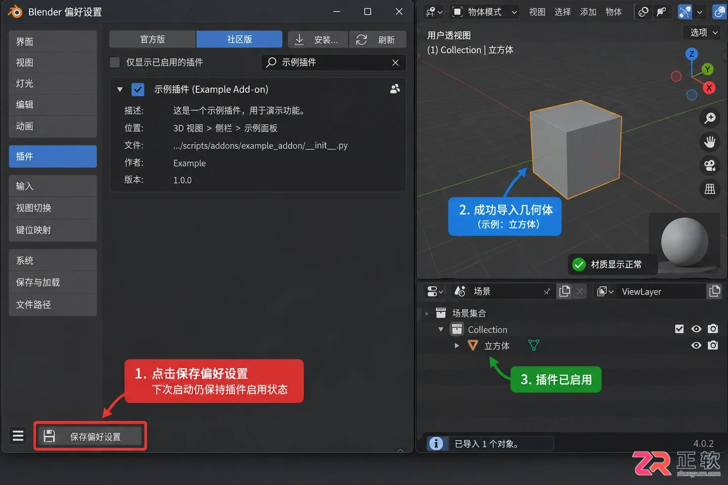This screenshot has height=485, width=728.
Task: Click the scene browse icon beside 场景
Action: pyautogui.click(x=460, y=292)
